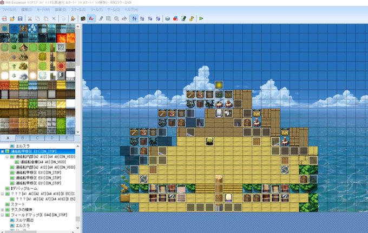This screenshot has height=233, width=368.
Task: Set map zoom scale to 1/1
Action: 134,18
